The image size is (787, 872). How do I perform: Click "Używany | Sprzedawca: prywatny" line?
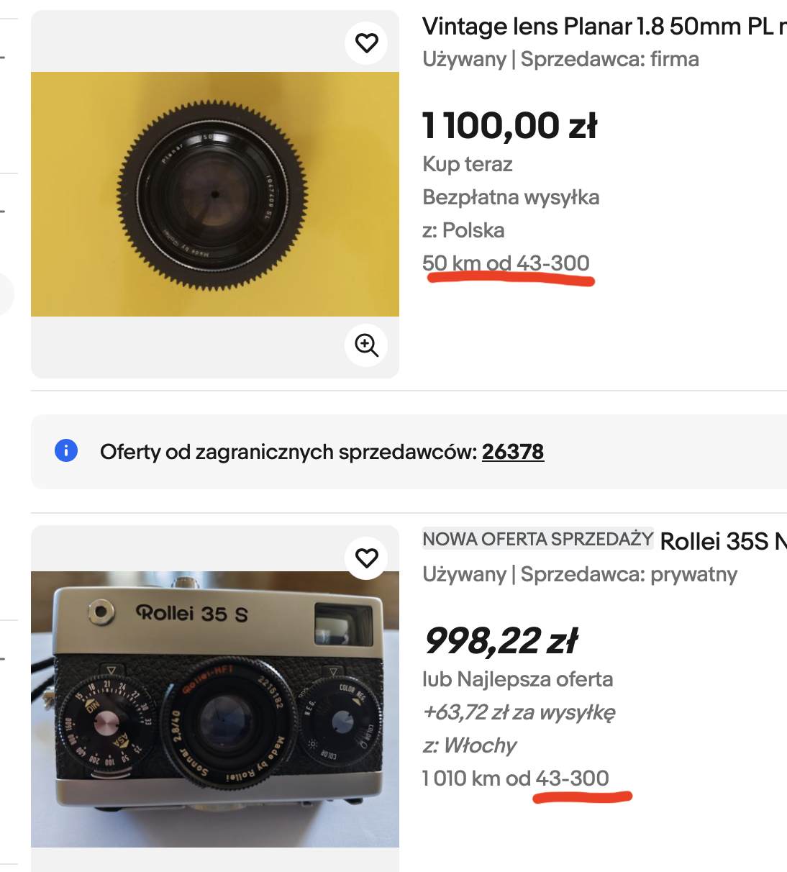580,574
